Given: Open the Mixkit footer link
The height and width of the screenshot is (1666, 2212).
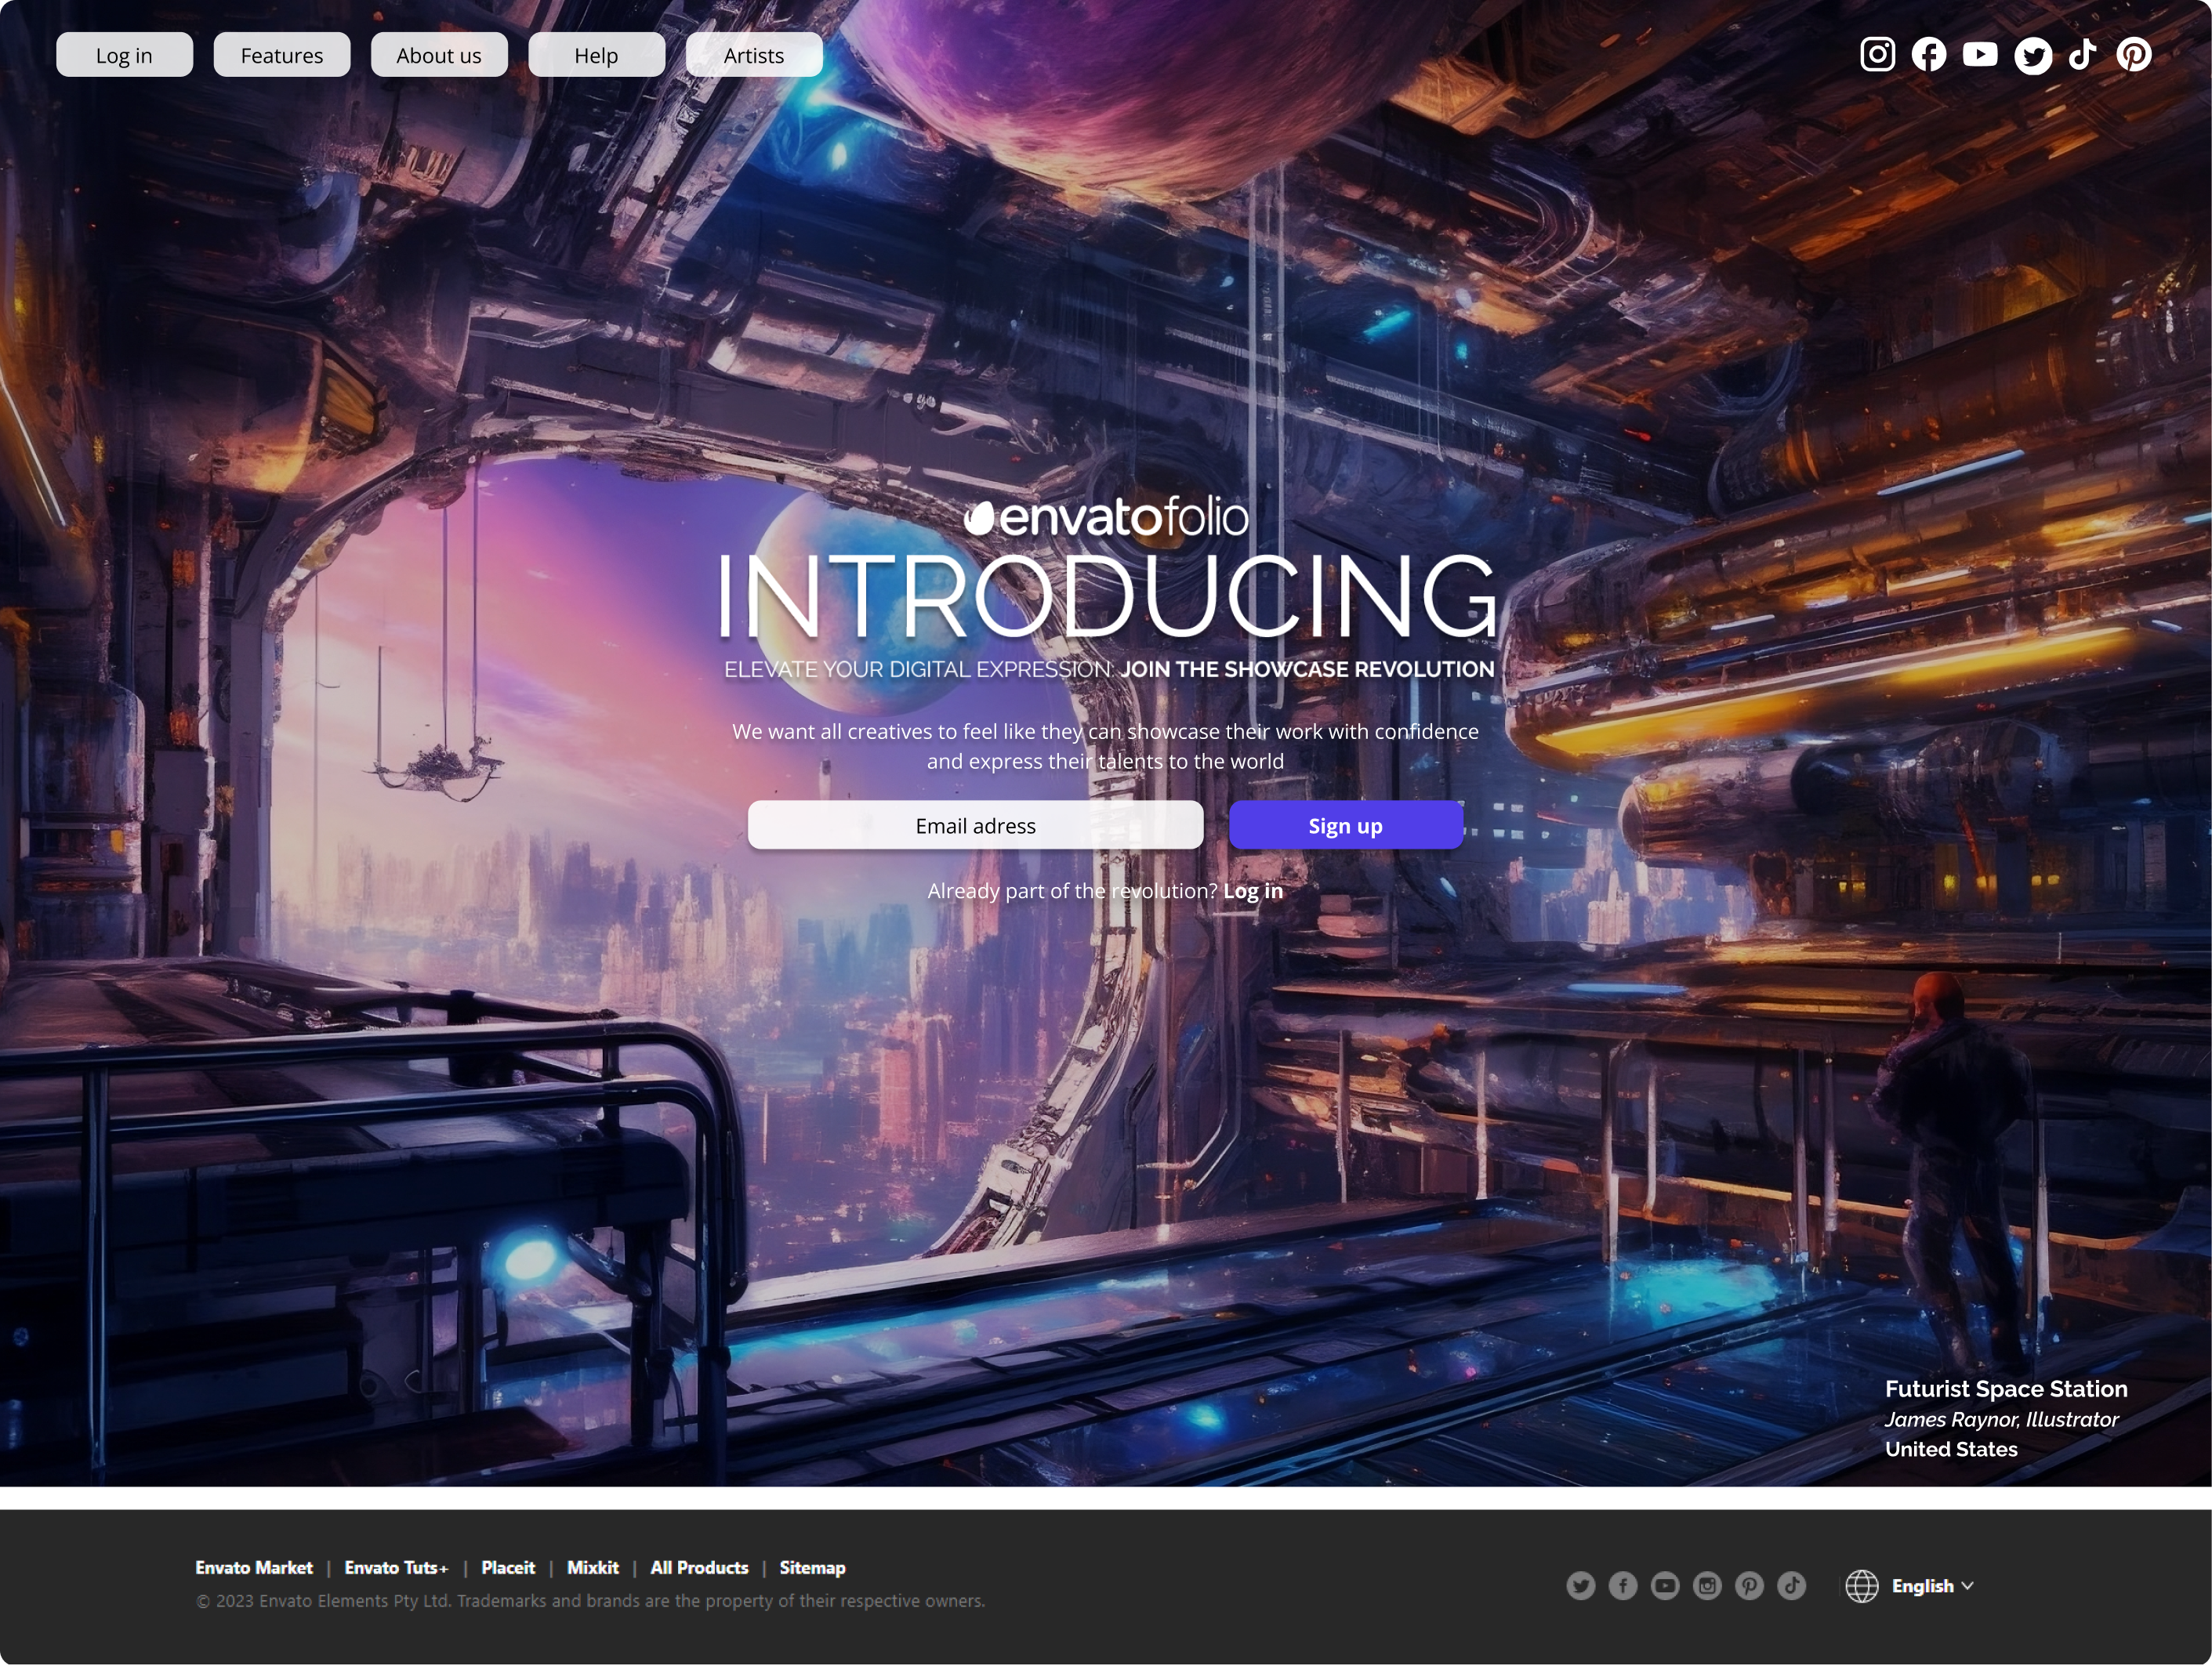Looking at the screenshot, I should pyautogui.click(x=593, y=1568).
